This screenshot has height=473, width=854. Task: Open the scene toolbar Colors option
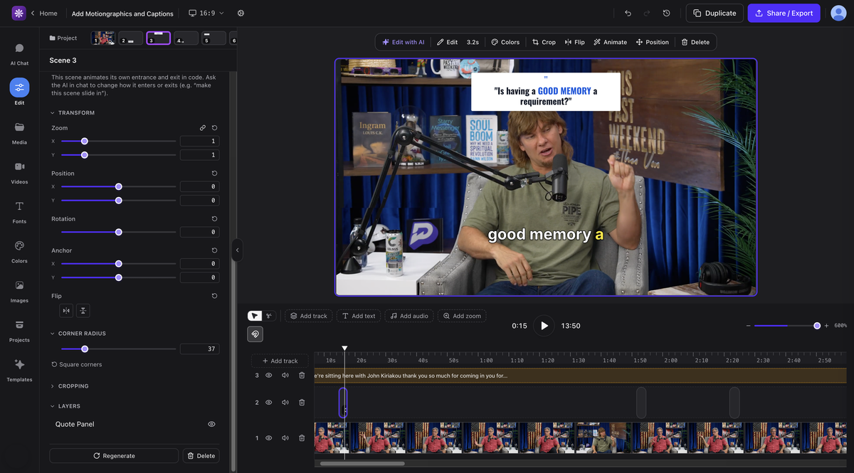[x=505, y=42]
